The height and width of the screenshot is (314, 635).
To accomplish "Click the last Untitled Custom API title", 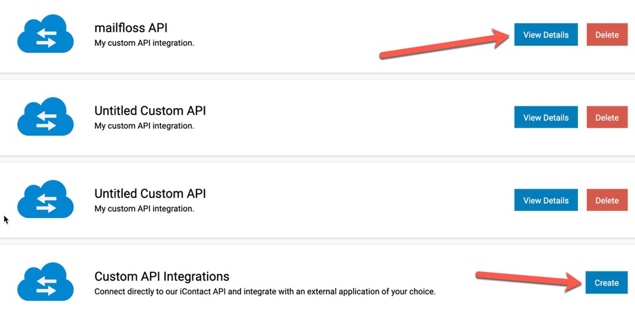I will 150,193.
